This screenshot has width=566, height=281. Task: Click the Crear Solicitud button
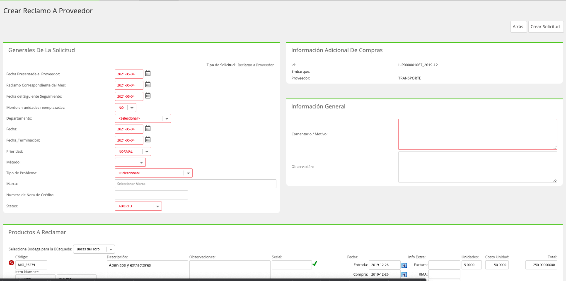(x=546, y=26)
